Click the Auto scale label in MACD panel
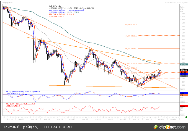The height and width of the screenshot is (131, 188). [x=182, y=101]
